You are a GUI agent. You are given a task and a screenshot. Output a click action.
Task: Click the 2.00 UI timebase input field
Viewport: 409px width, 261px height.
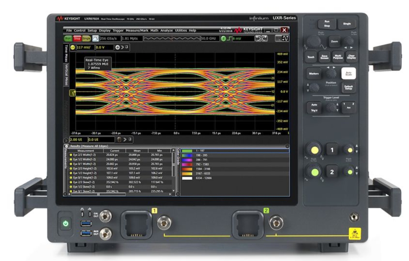pos(79,139)
